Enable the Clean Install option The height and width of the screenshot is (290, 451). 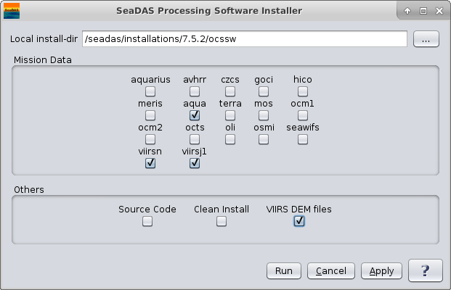[x=222, y=222]
